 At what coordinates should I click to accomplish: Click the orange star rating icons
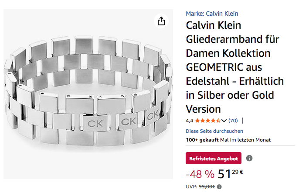pos(207,121)
